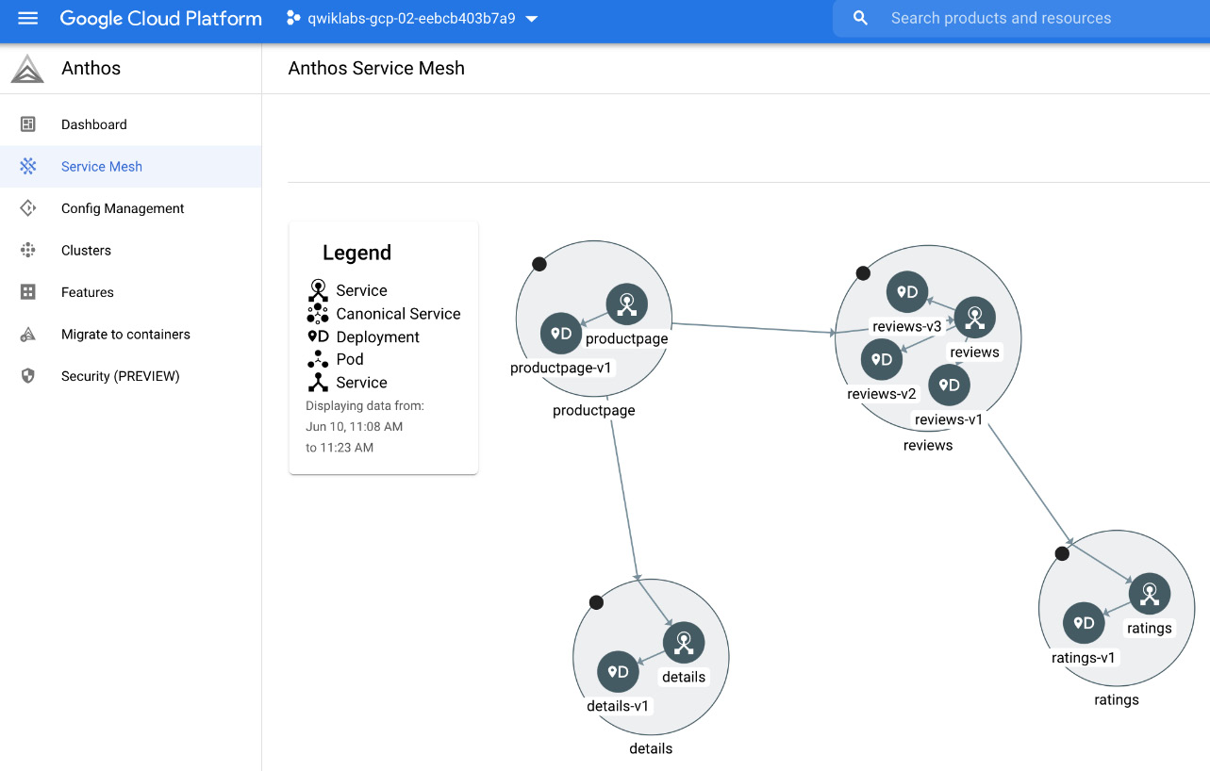Click the Migrate to containers icon
1210x771 pixels.
[x=28, y=334]
